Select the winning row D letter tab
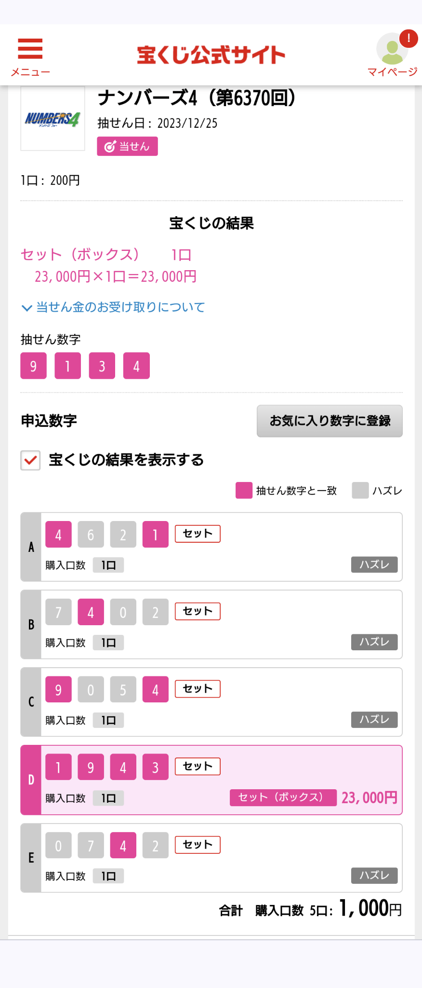 [31, 780]
